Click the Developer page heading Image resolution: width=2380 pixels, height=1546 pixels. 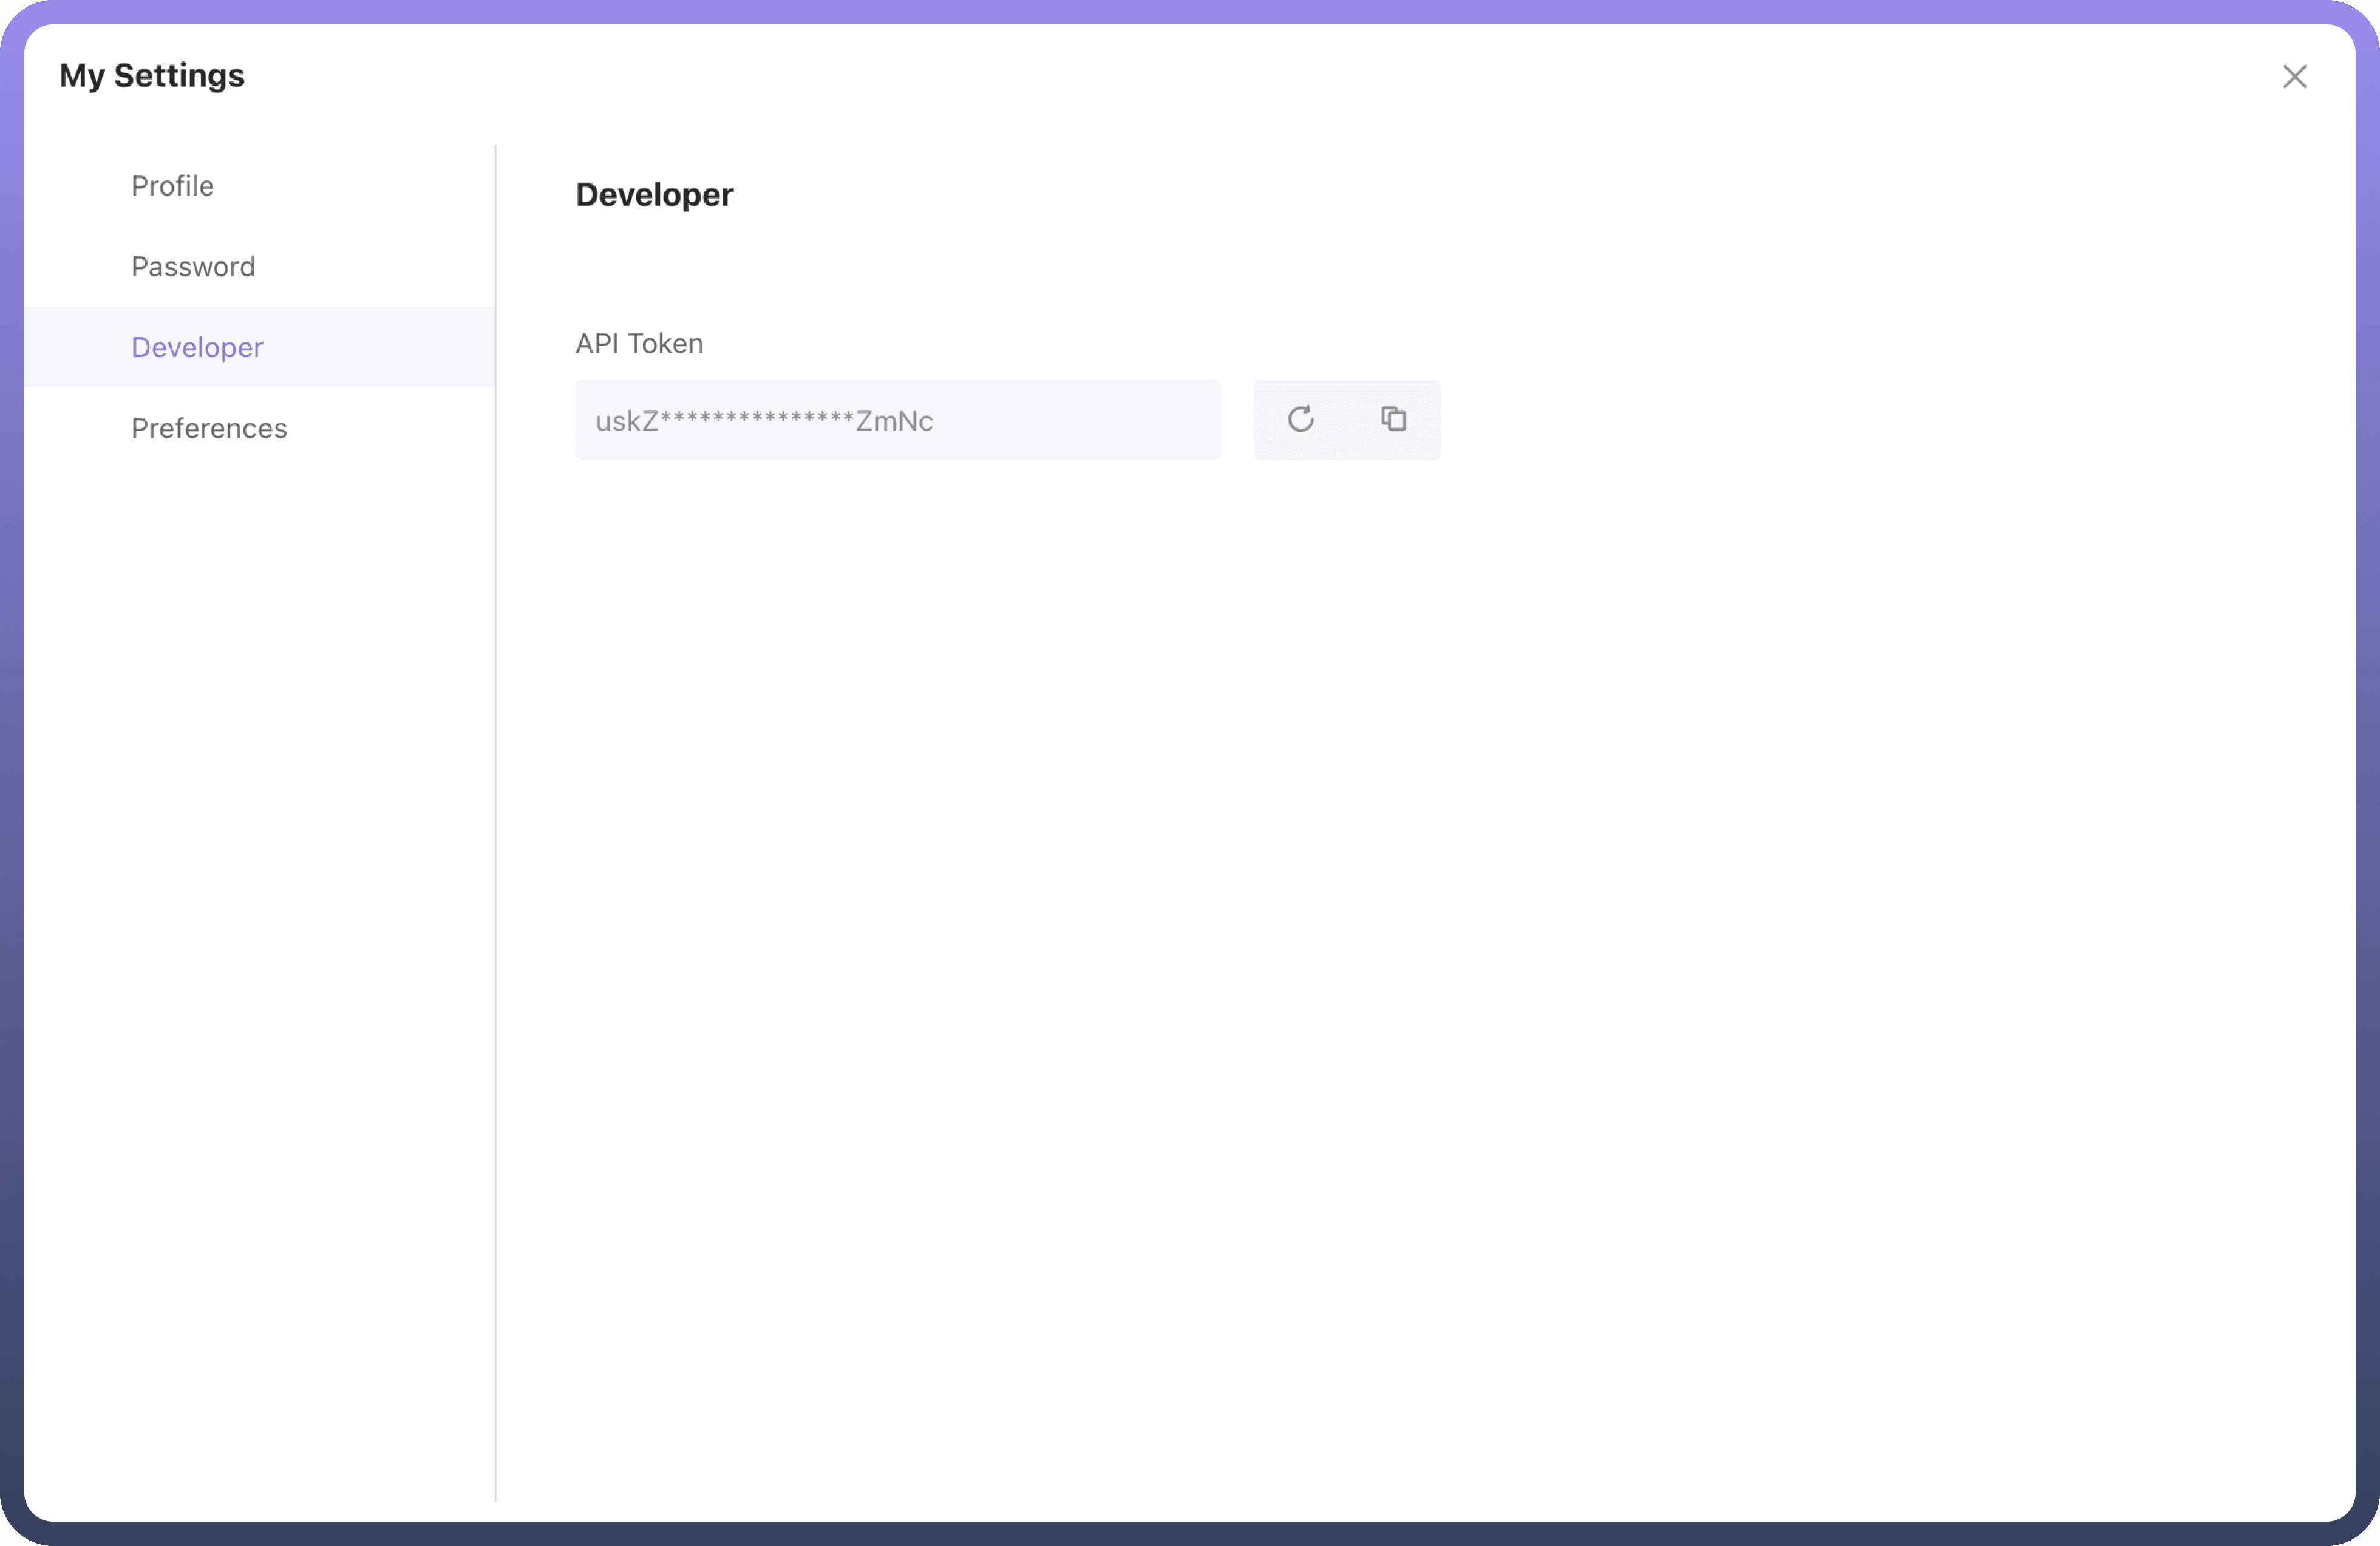tap(654, 195)
